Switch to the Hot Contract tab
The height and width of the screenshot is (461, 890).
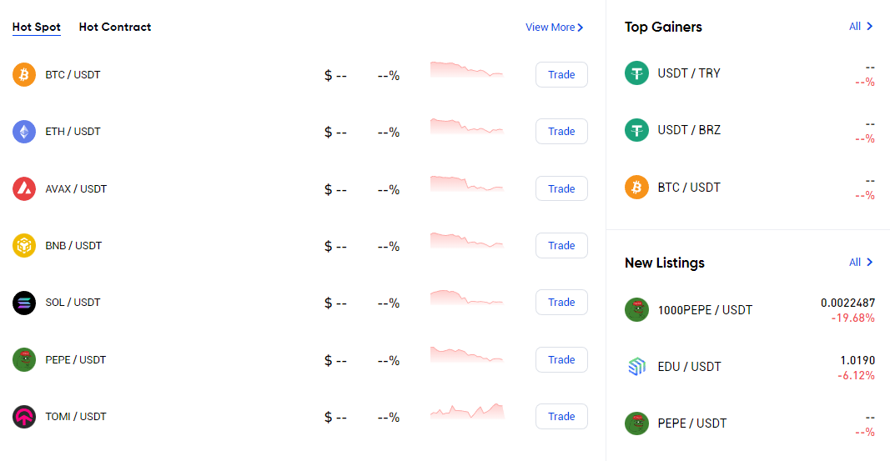point(114,27)
